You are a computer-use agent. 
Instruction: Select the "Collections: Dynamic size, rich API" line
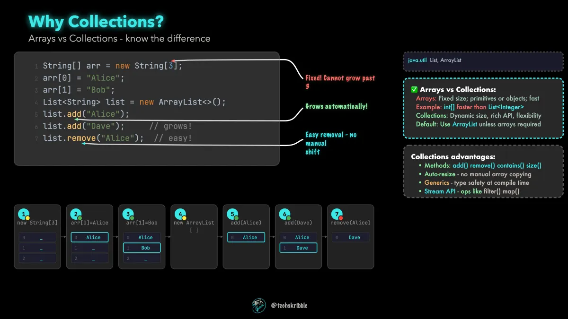pyautogui.click(x=479, y=115)
